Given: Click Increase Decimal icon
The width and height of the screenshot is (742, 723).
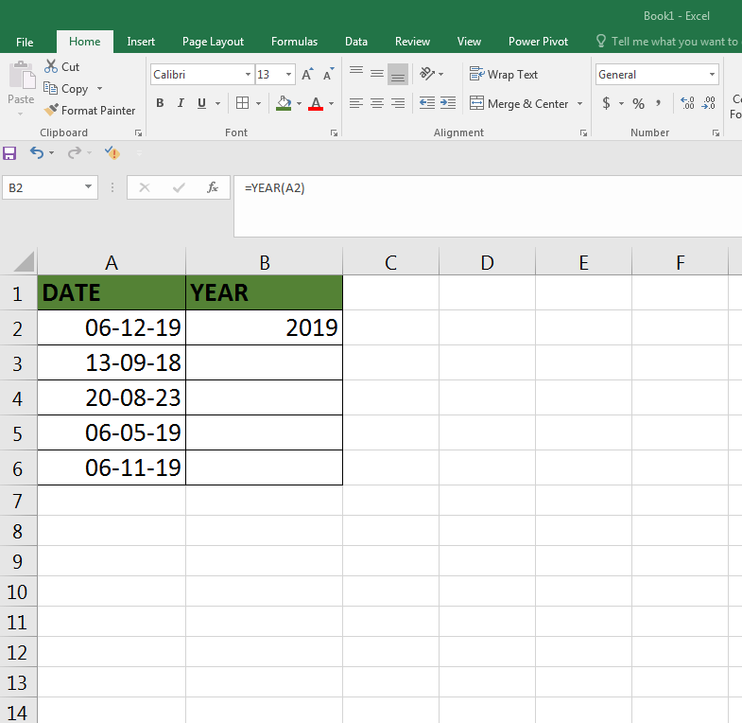Looking at the screenshot, I should (x=687, y=103).
